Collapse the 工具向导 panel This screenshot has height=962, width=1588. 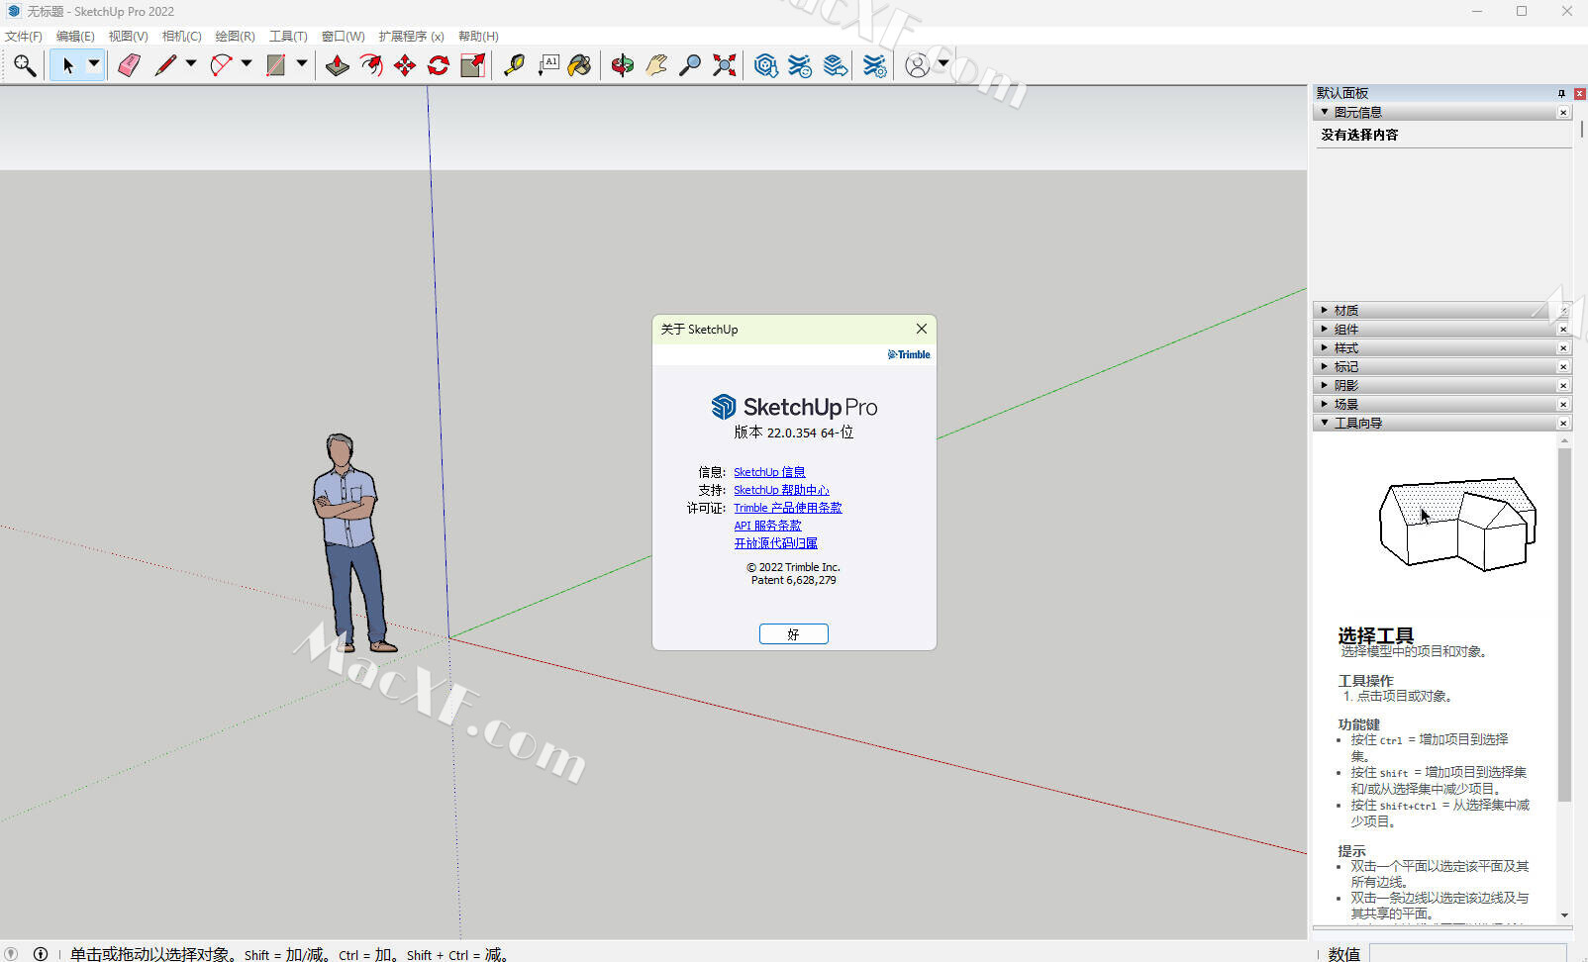1325,423
